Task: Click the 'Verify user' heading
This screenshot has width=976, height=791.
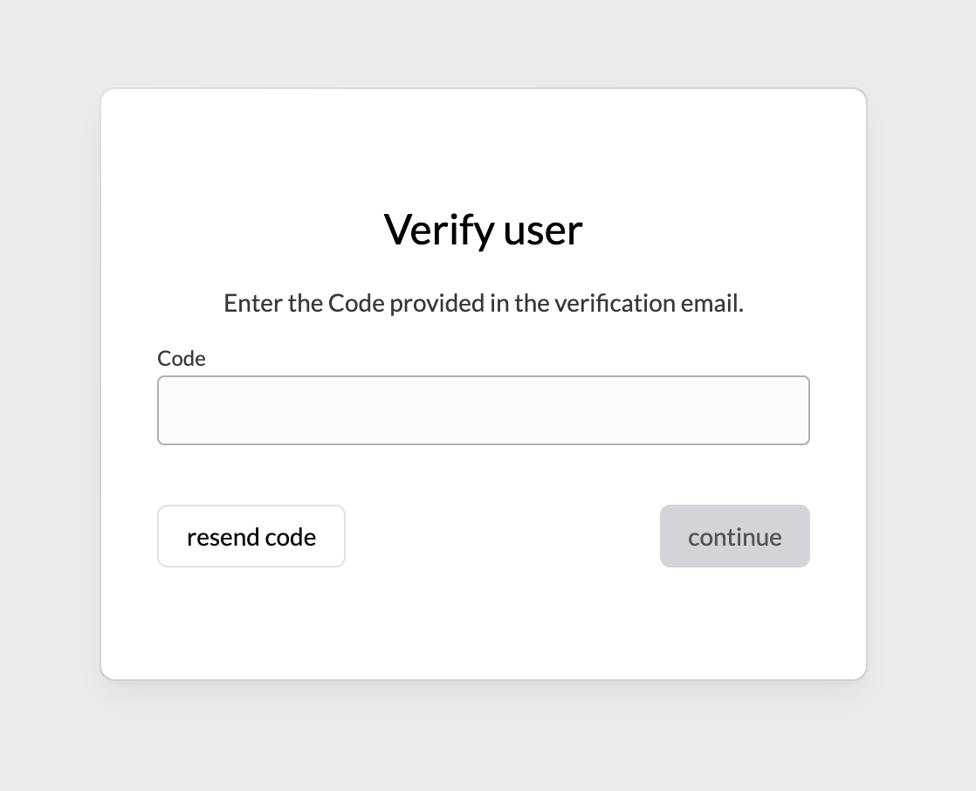Action: coord(483,230)
